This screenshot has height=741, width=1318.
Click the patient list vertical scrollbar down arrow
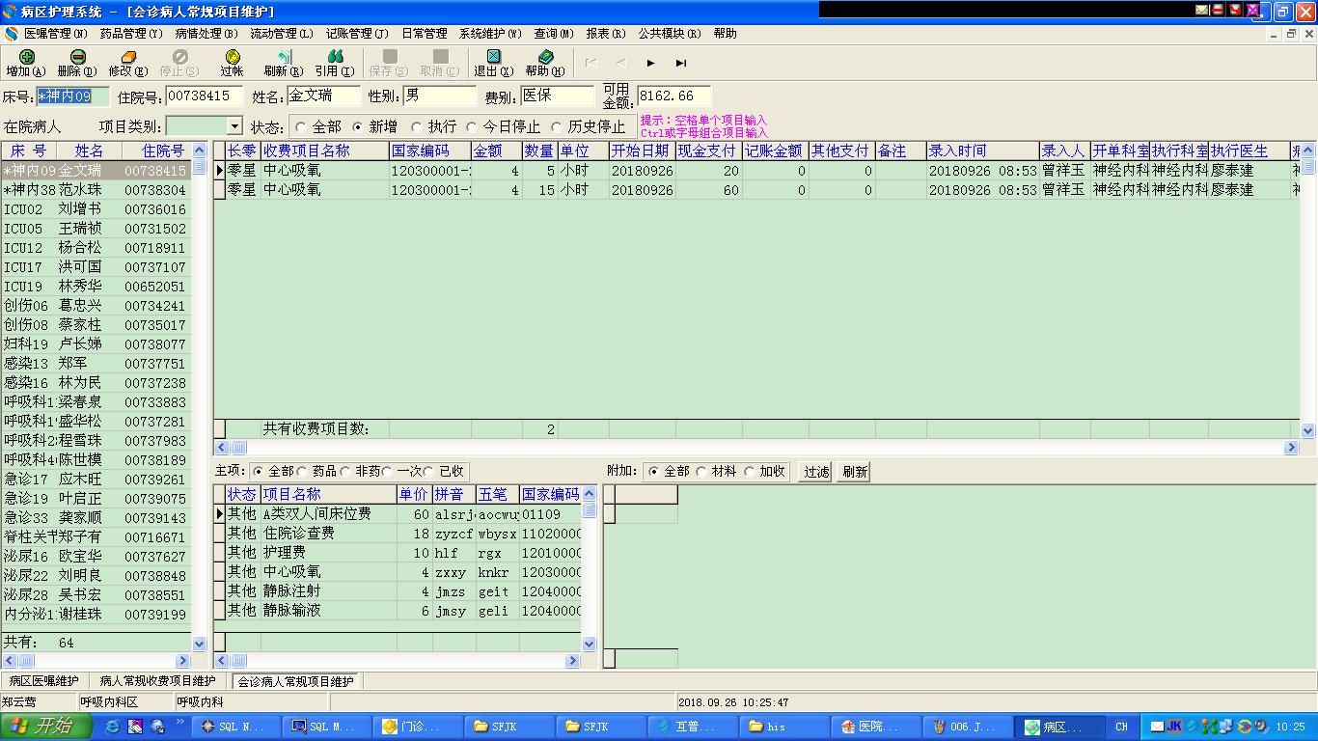click(200, 644)
